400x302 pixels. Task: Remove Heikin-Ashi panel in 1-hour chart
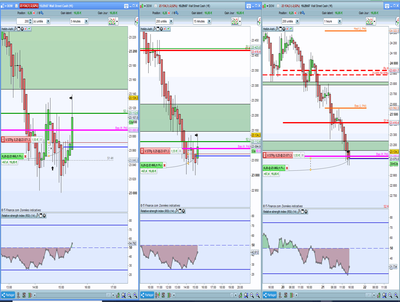click(284, 29)
